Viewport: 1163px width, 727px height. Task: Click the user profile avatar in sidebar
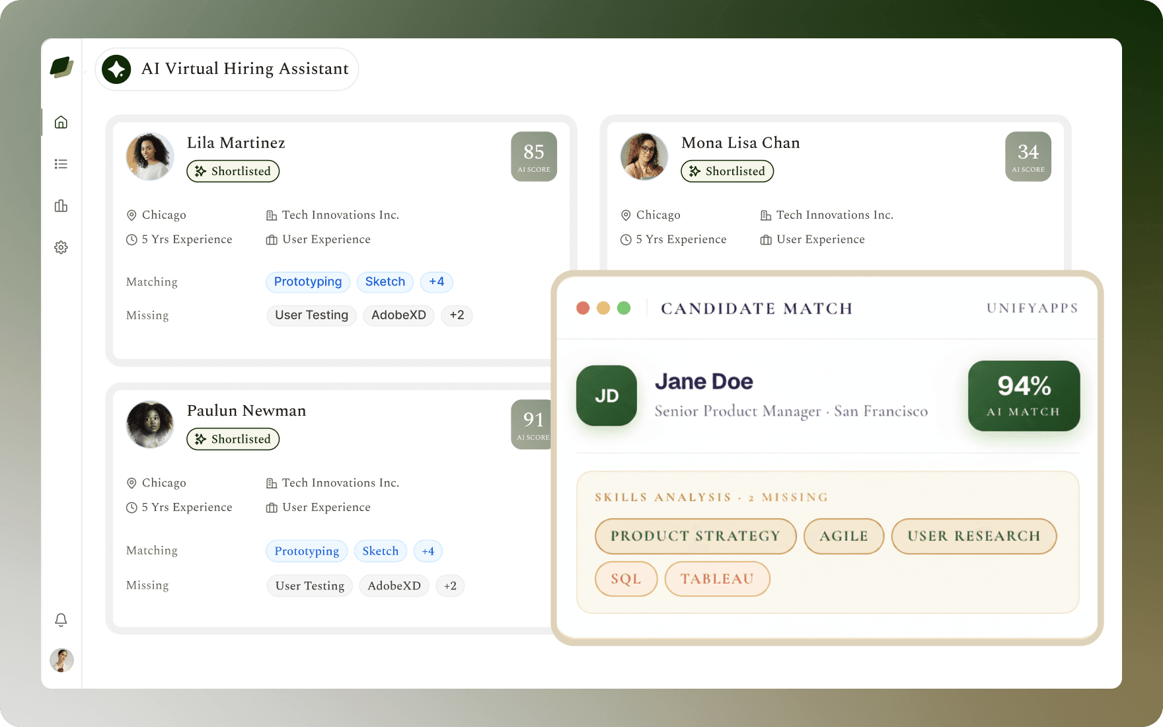(61, 660)
